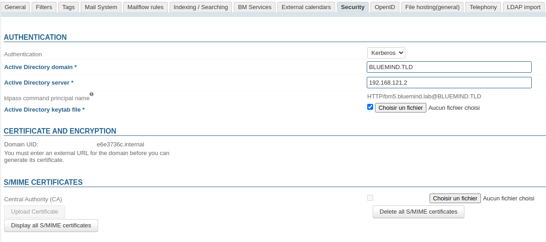Screen dimensions: 546x242
Task: Click the Active Directory domain field
Action: pos(449,67)
